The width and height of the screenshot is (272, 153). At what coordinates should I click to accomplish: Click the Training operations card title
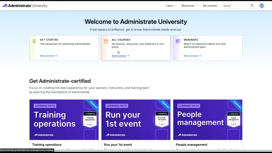pos(47,144)
